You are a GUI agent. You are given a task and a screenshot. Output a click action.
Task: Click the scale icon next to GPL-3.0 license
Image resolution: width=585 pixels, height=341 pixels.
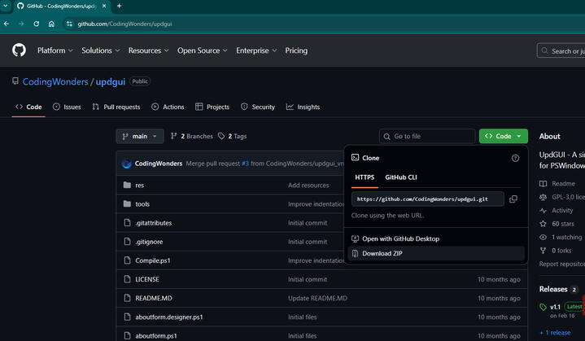point(543,197)
